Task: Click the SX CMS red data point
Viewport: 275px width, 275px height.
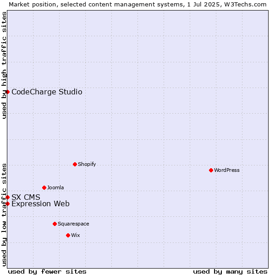Action: coord(7,197)
